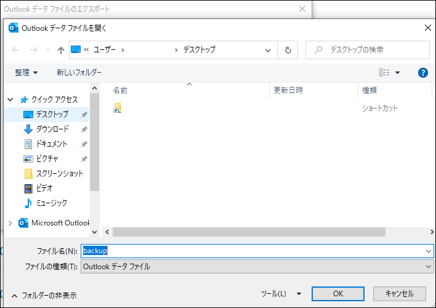Screen dimensions: 436x308
Task: Select the shortcut file icon in list
Action: pyautogui.click(x=118, y=108)
